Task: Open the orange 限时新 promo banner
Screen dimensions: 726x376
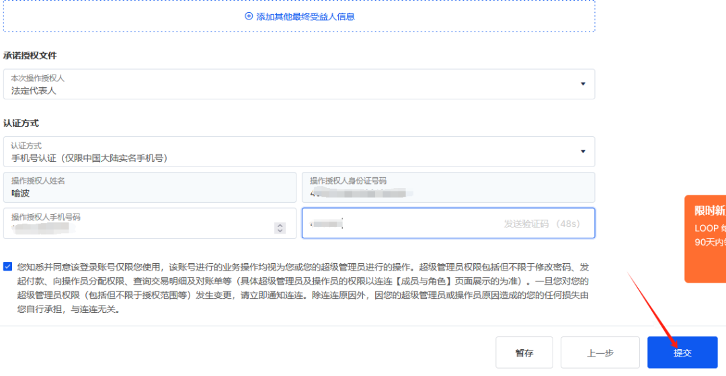Action: (705, 238)
